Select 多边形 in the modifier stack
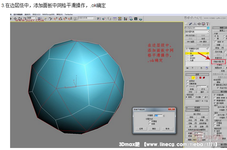 click(x=193, y=58)
